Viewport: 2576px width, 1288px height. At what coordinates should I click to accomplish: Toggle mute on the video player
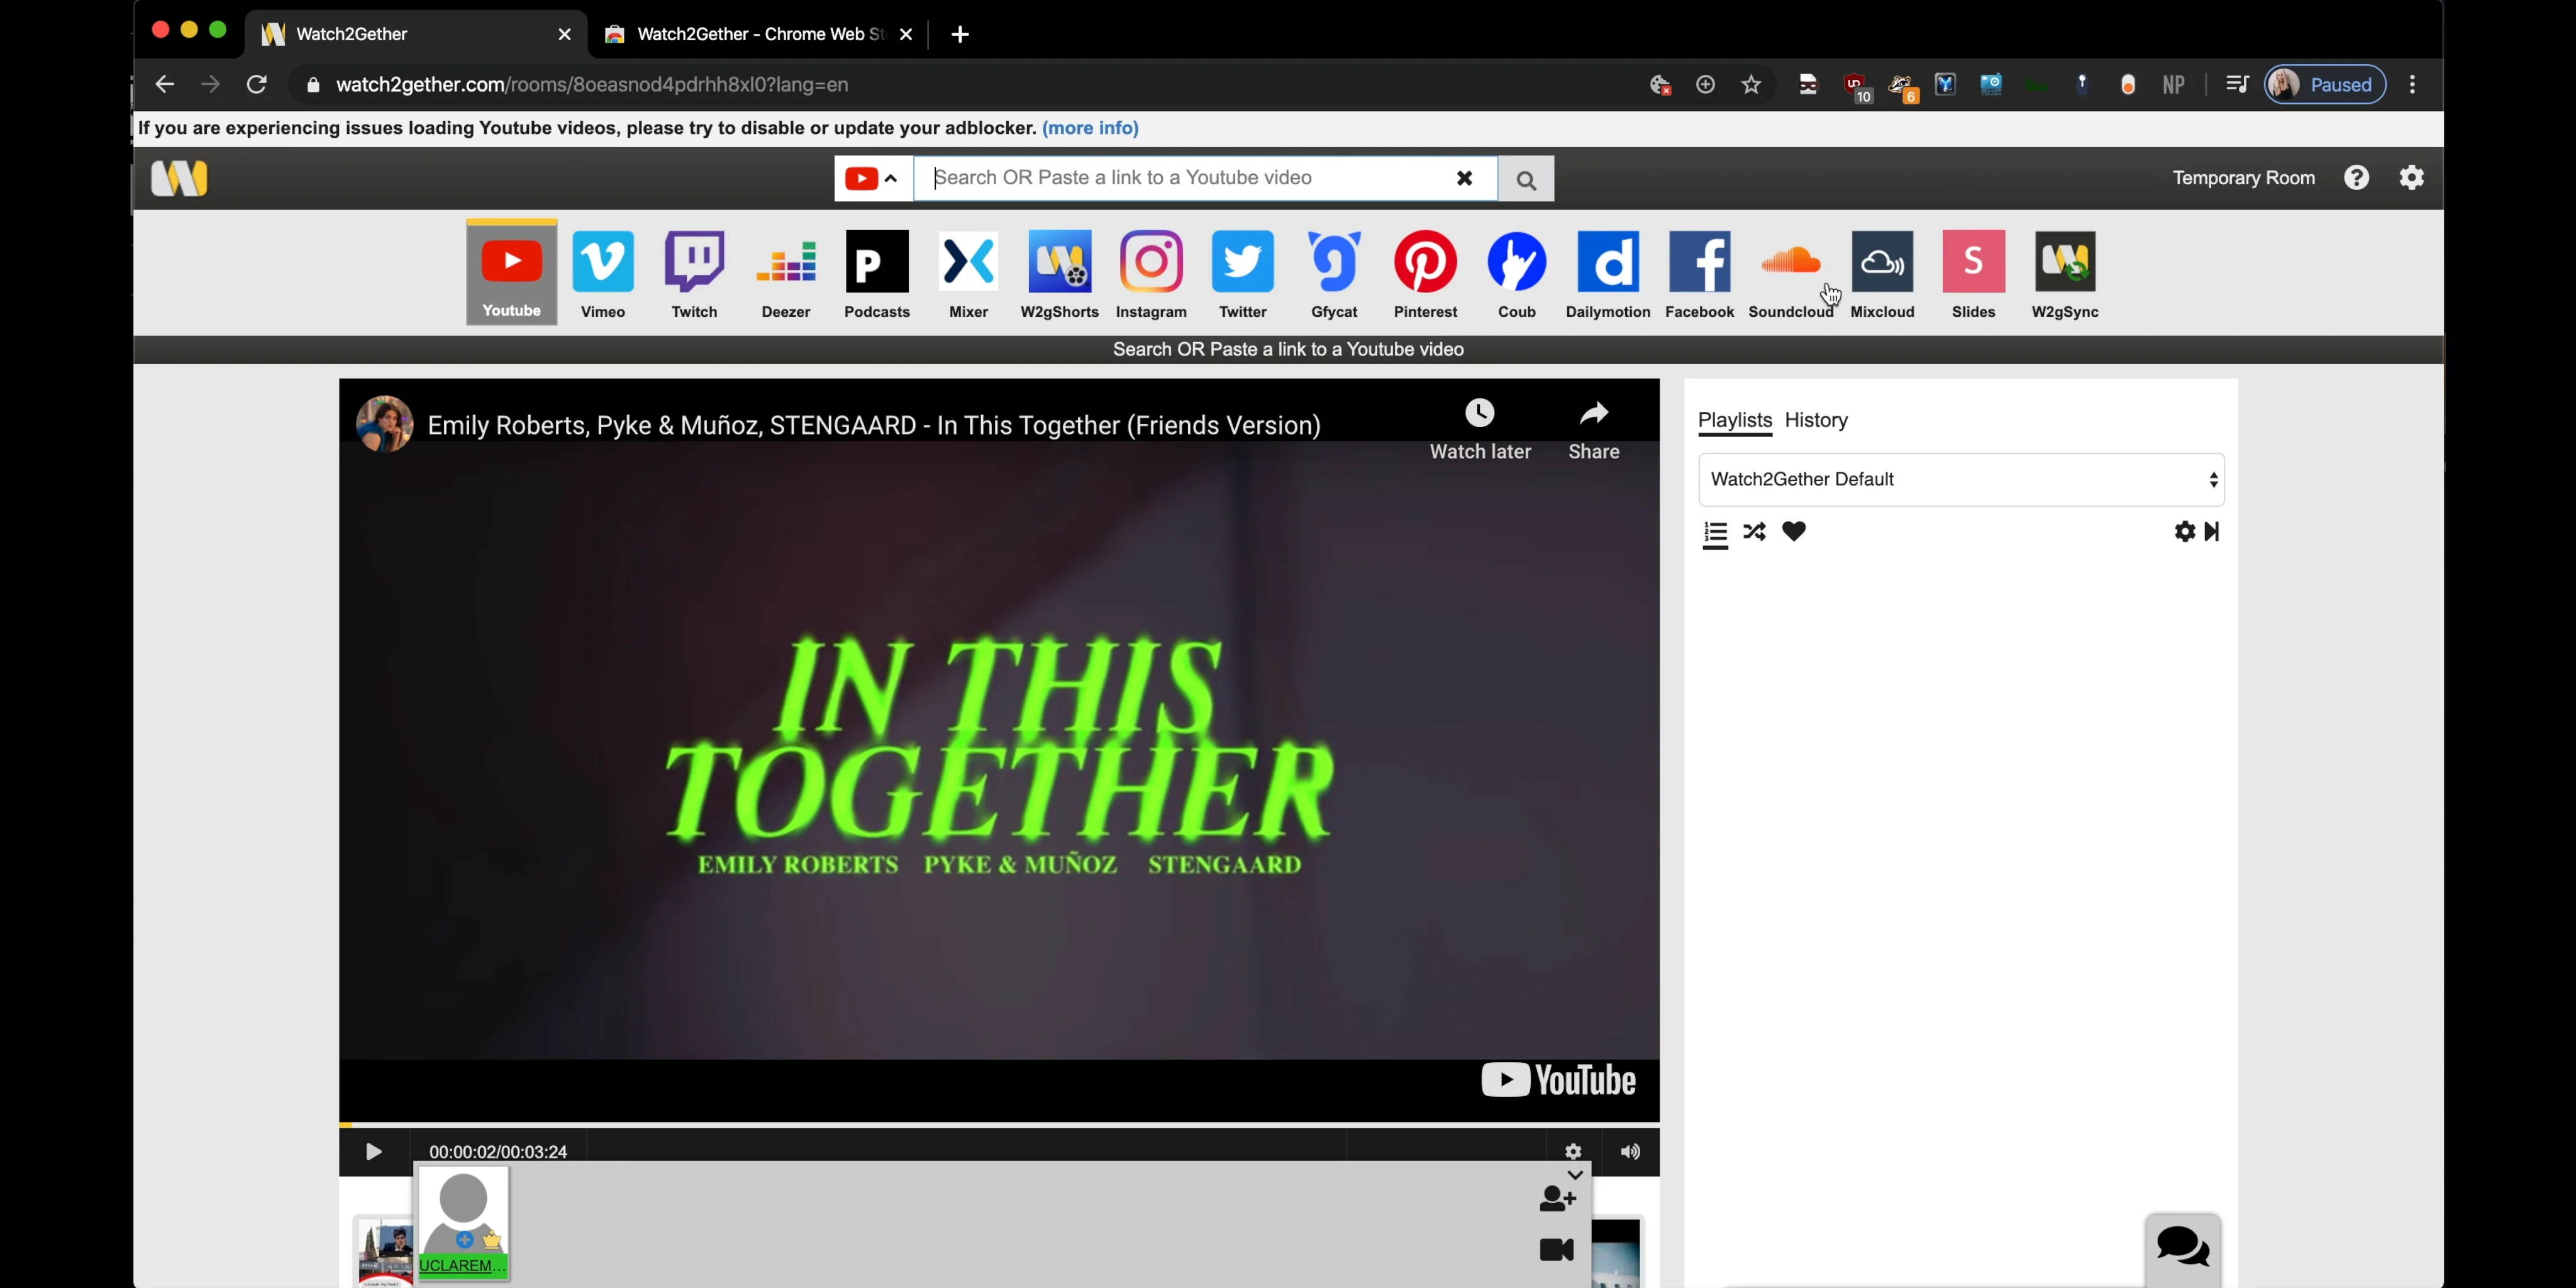1629,1150
